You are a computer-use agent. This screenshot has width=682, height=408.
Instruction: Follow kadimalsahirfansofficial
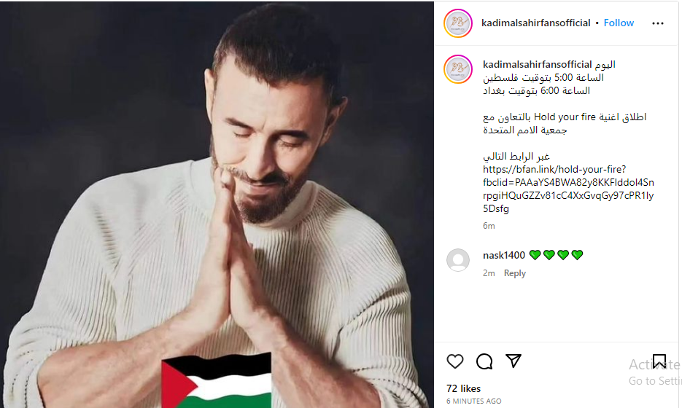619,23
